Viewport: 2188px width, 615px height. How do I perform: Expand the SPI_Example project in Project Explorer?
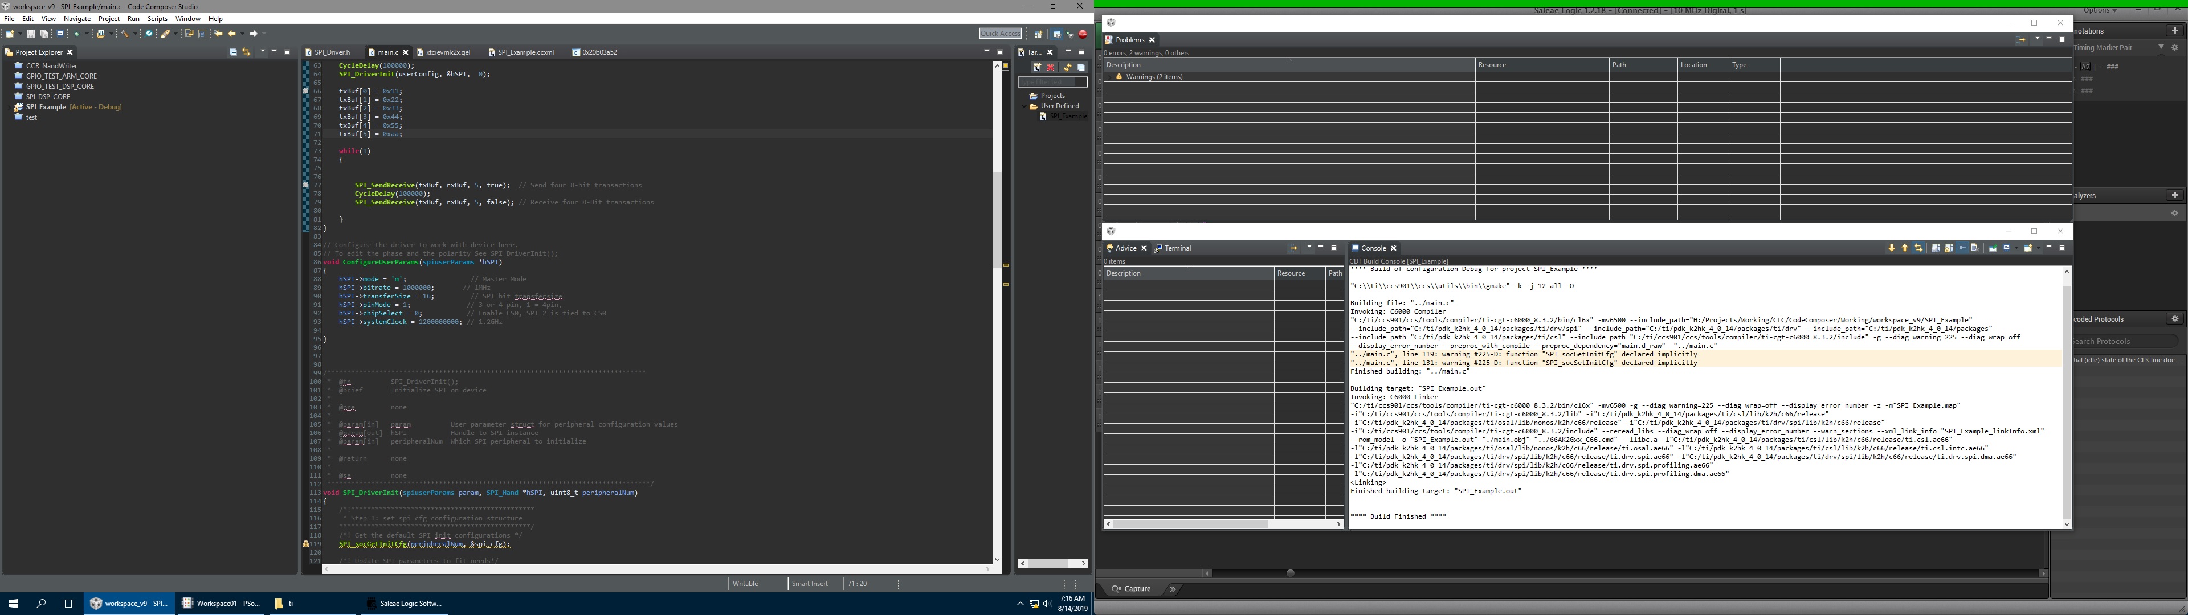click(x=10, y=106)
